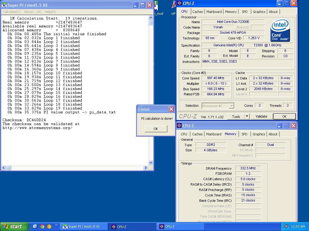The height and width of the screenshot is (231, 309).
Task: Click the Checksum: DC46DD24 line
Action: coord(24,120)
